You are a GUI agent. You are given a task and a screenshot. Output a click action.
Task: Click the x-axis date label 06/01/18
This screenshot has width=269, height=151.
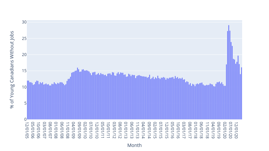202,130
